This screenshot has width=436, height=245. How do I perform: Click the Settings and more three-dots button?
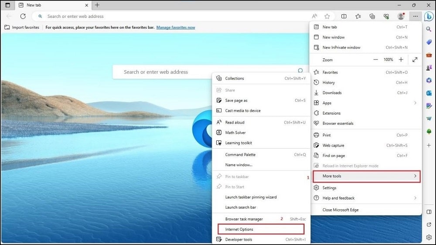coord(415,16)
